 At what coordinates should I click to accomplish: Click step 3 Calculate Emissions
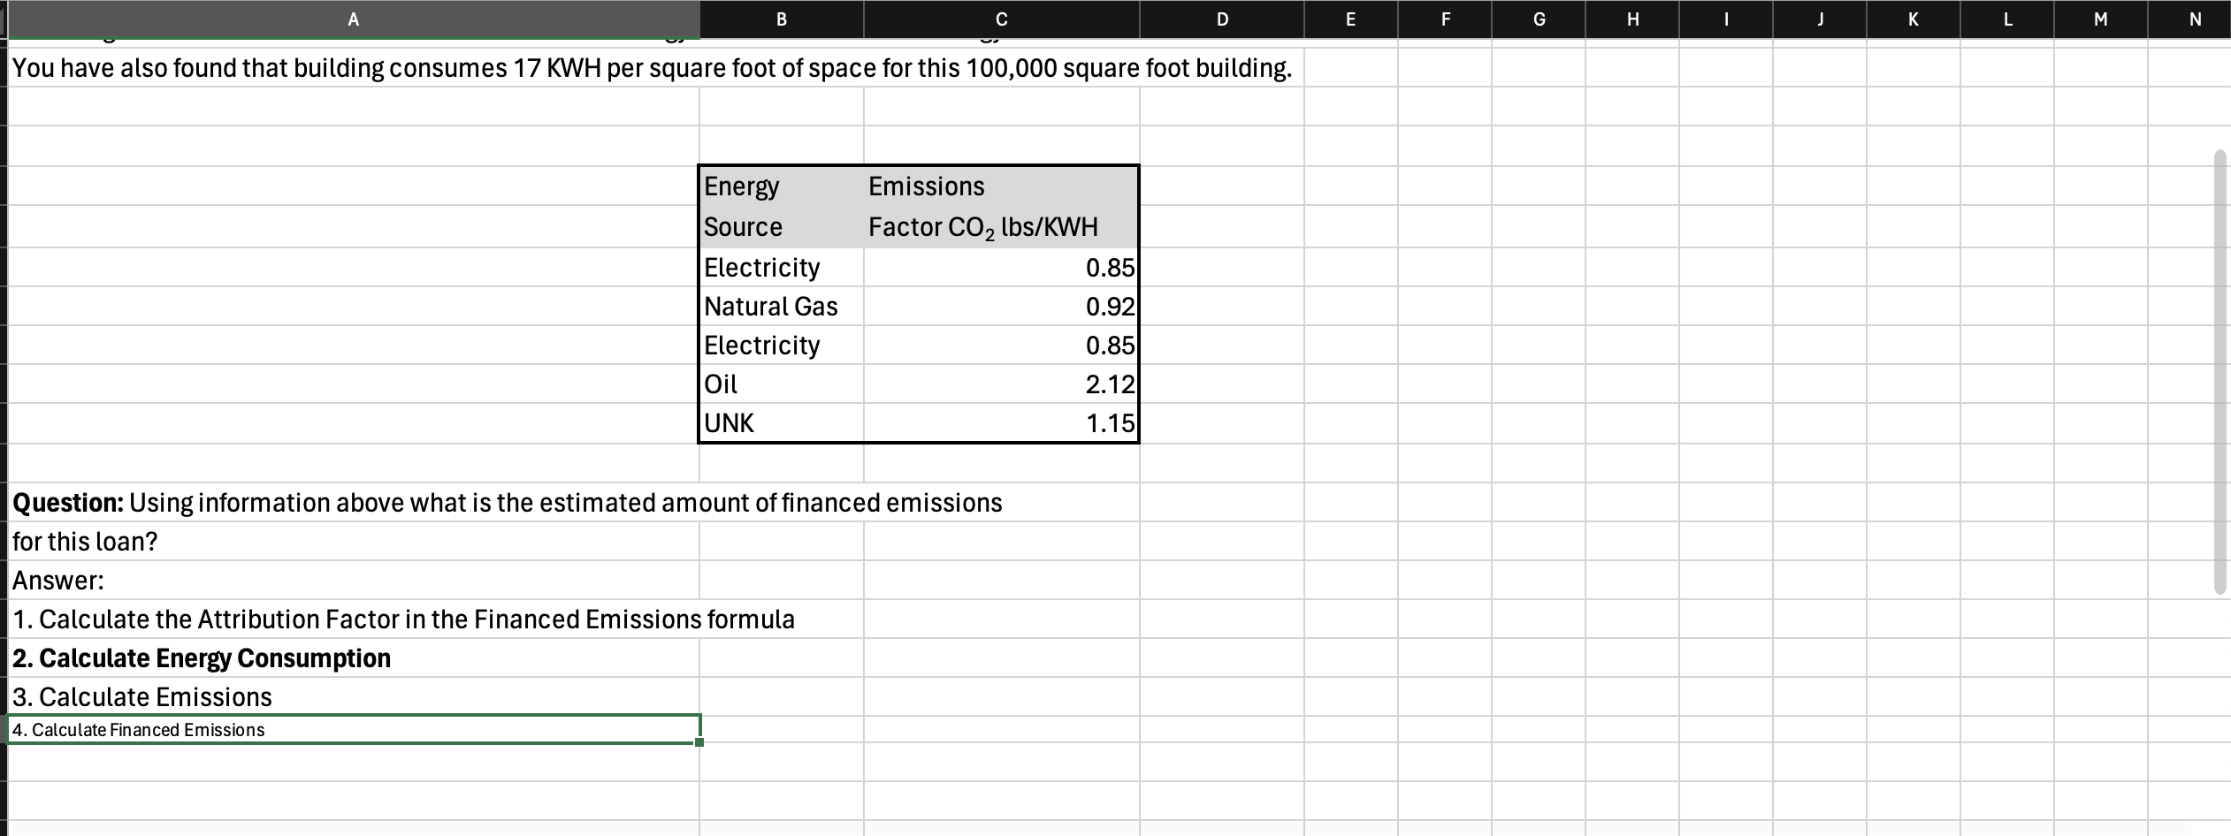click(x=354, y=696)
